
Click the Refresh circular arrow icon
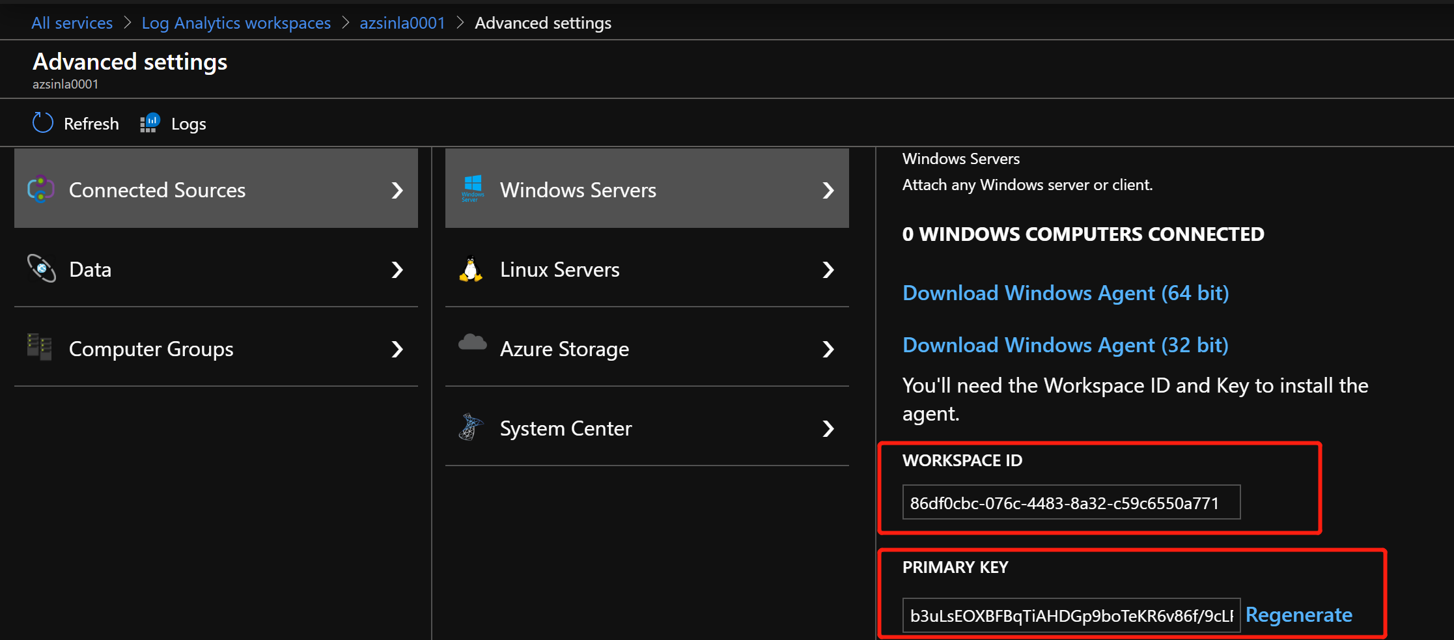coord(42,122)
